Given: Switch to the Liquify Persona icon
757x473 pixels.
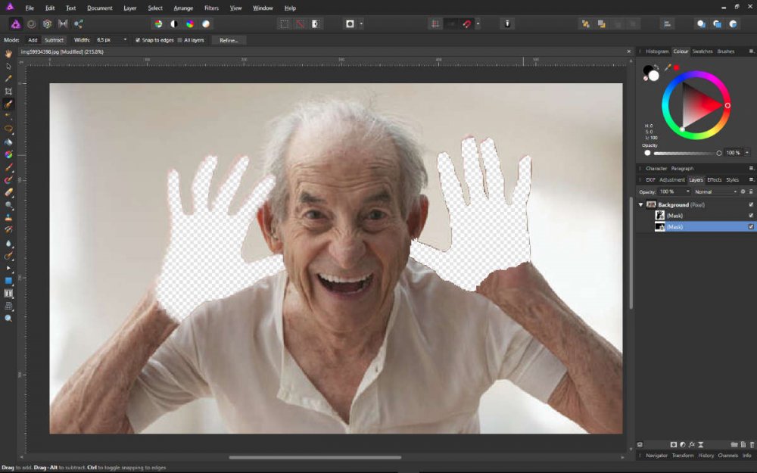Looking at the screenshot, I should point(31,24).
